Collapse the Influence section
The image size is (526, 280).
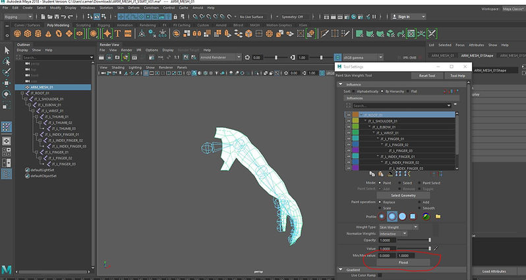point(341,84)
